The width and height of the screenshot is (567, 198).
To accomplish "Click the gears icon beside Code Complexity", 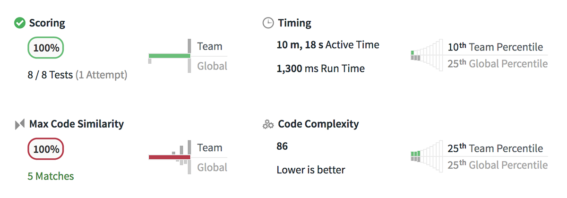I will (x=268, y=124).
